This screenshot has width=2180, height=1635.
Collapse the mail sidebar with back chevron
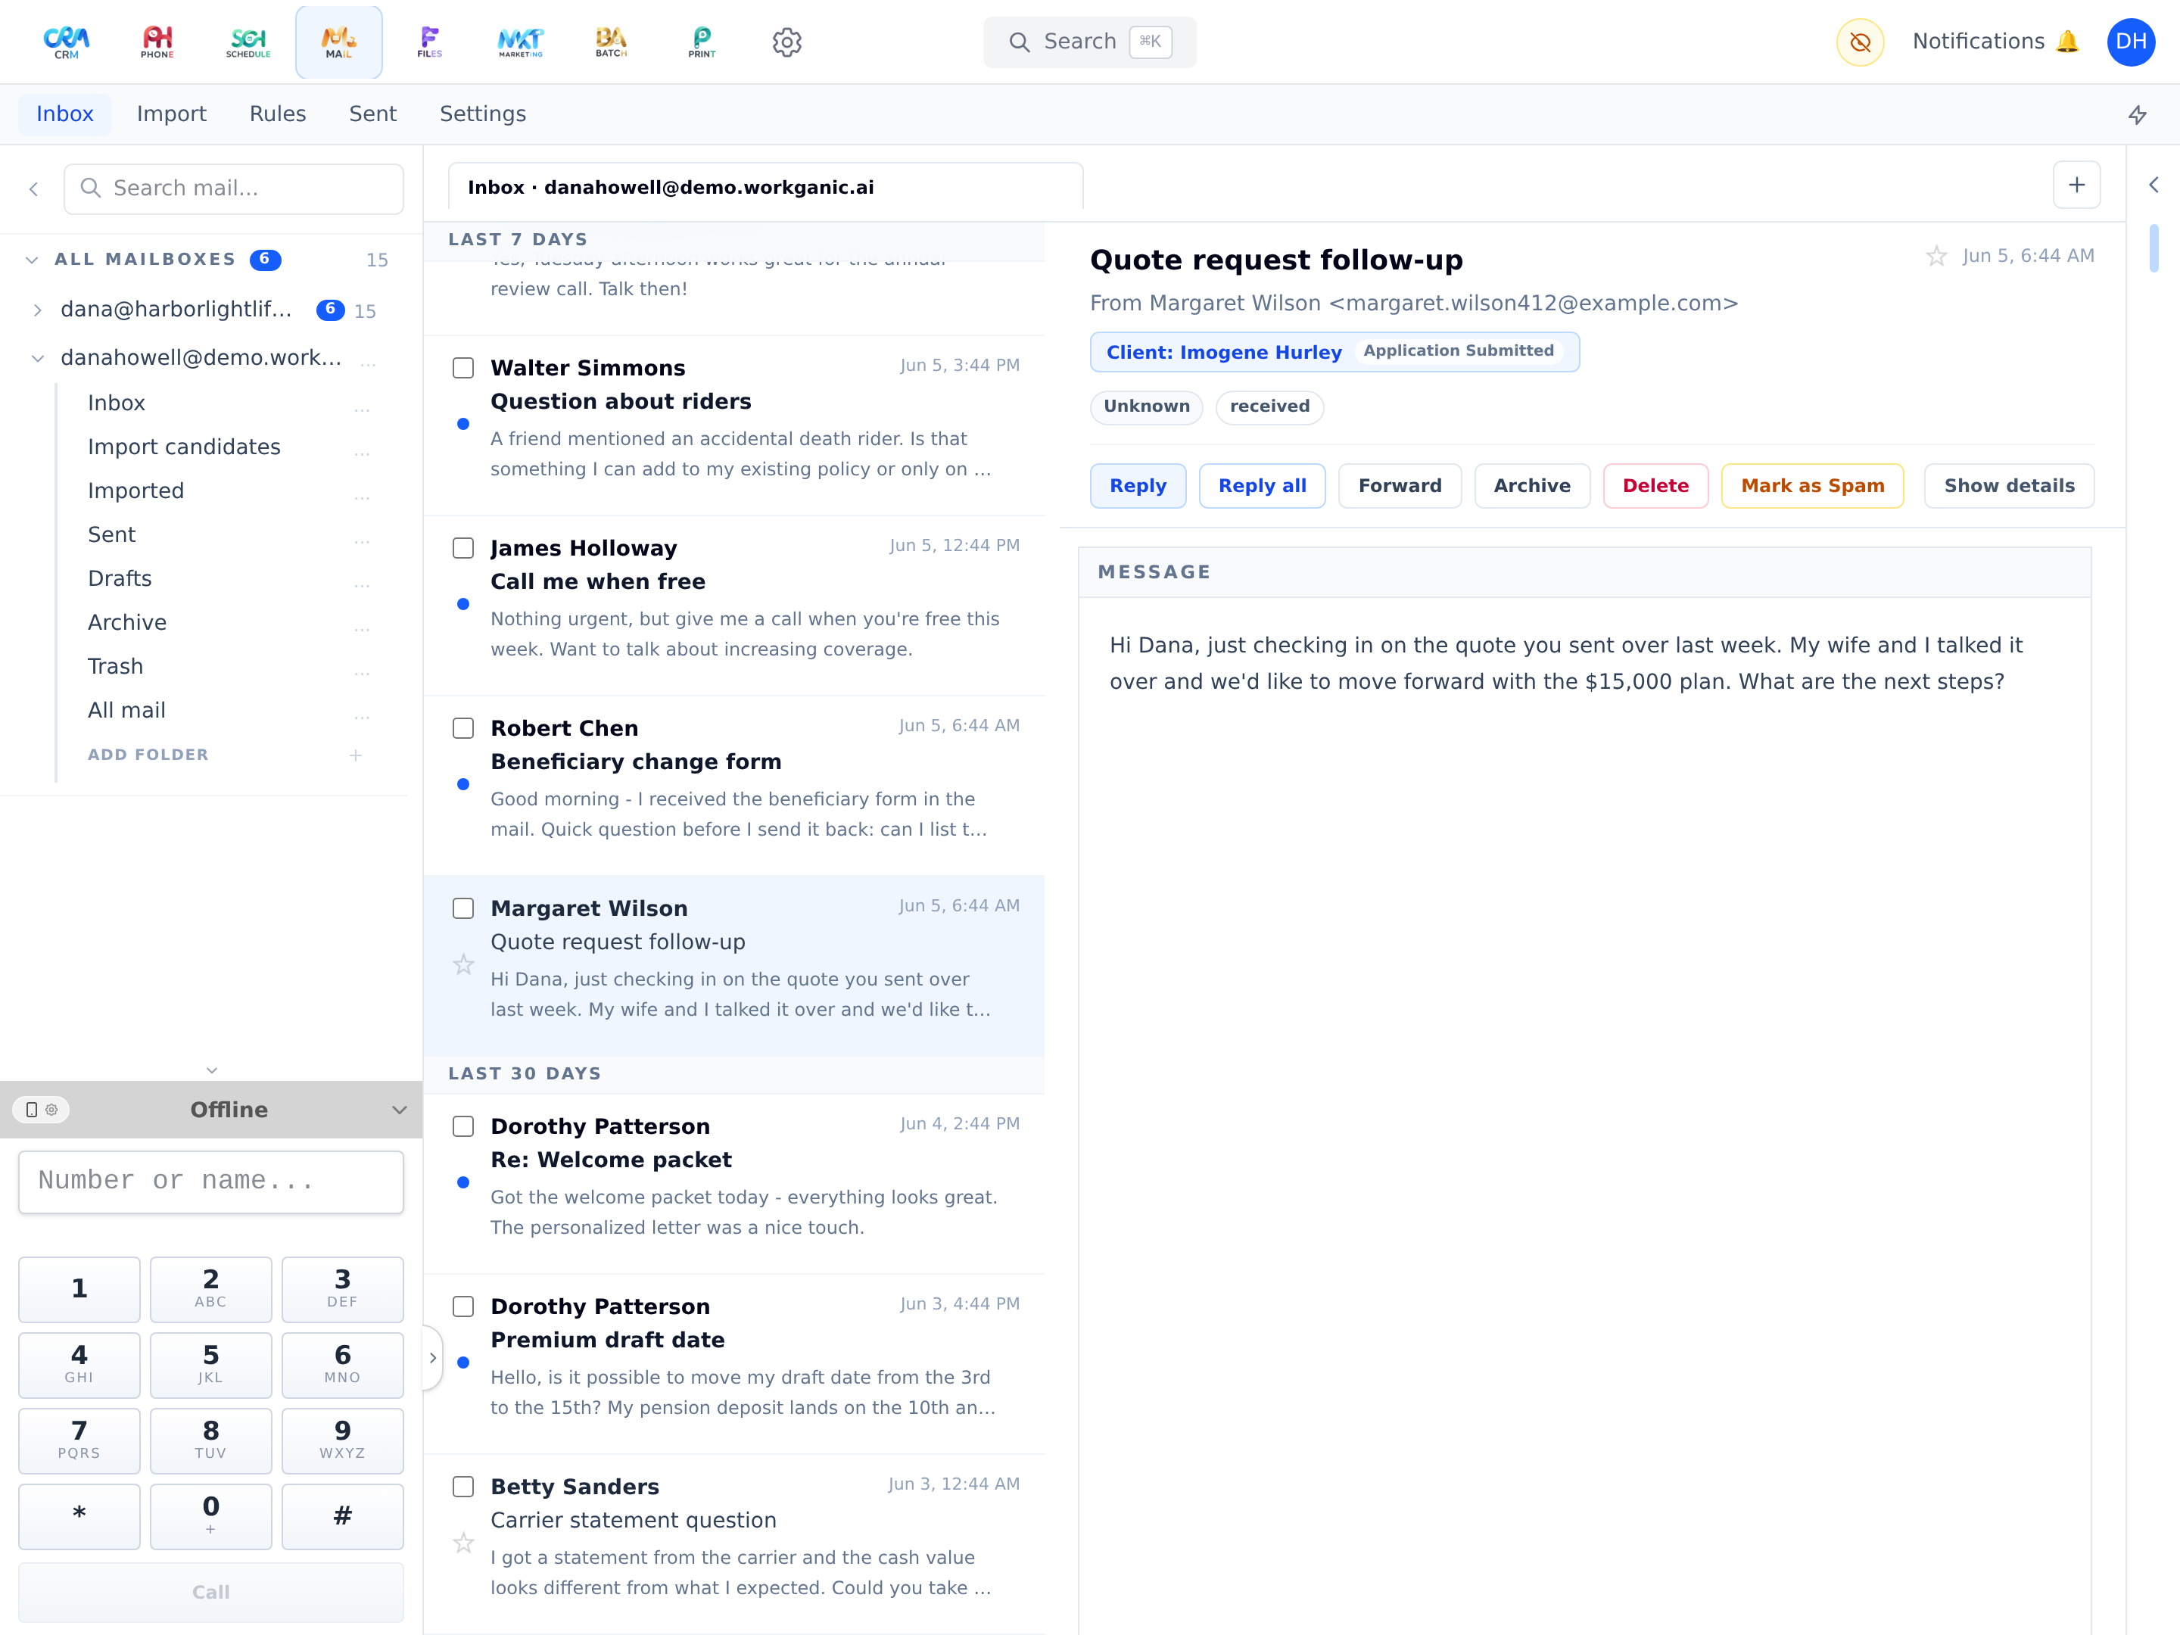(x=33, y=189)
